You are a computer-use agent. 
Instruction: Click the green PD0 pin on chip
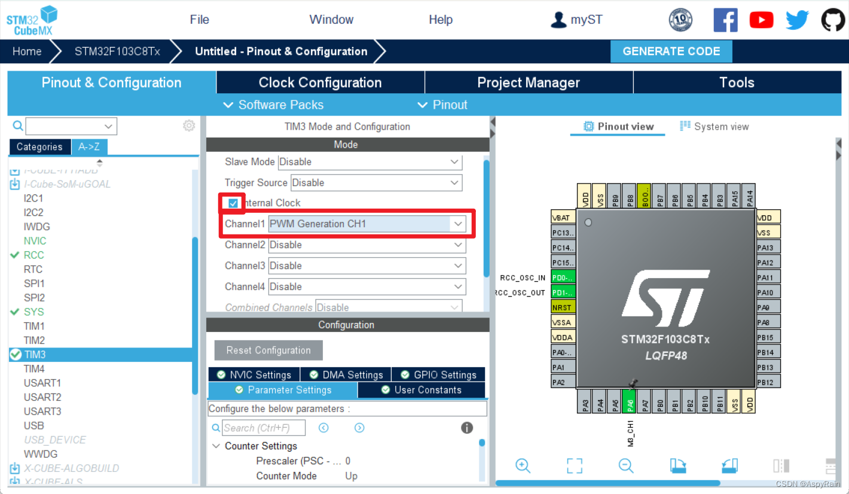[x=563, y=278]
